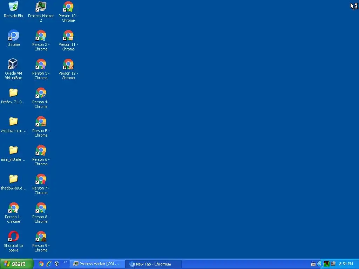This screenshot has height=269, width=359.
Task: Click the keyboard icon near the tray
Action: (313, 264)
